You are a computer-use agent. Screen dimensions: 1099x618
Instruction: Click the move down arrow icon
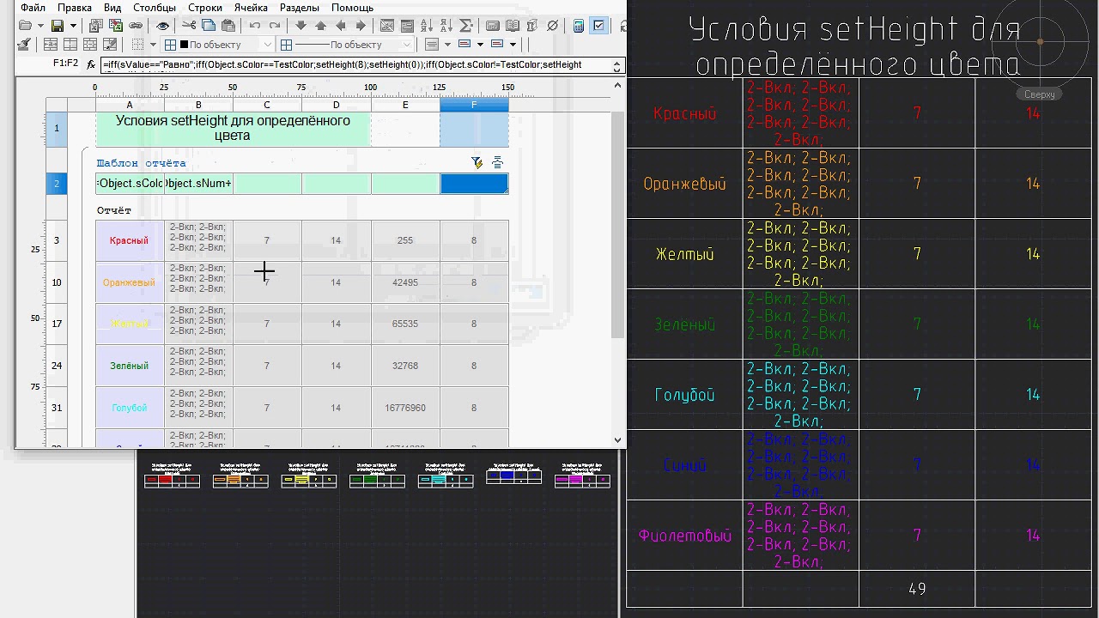(x=301, y=26)
